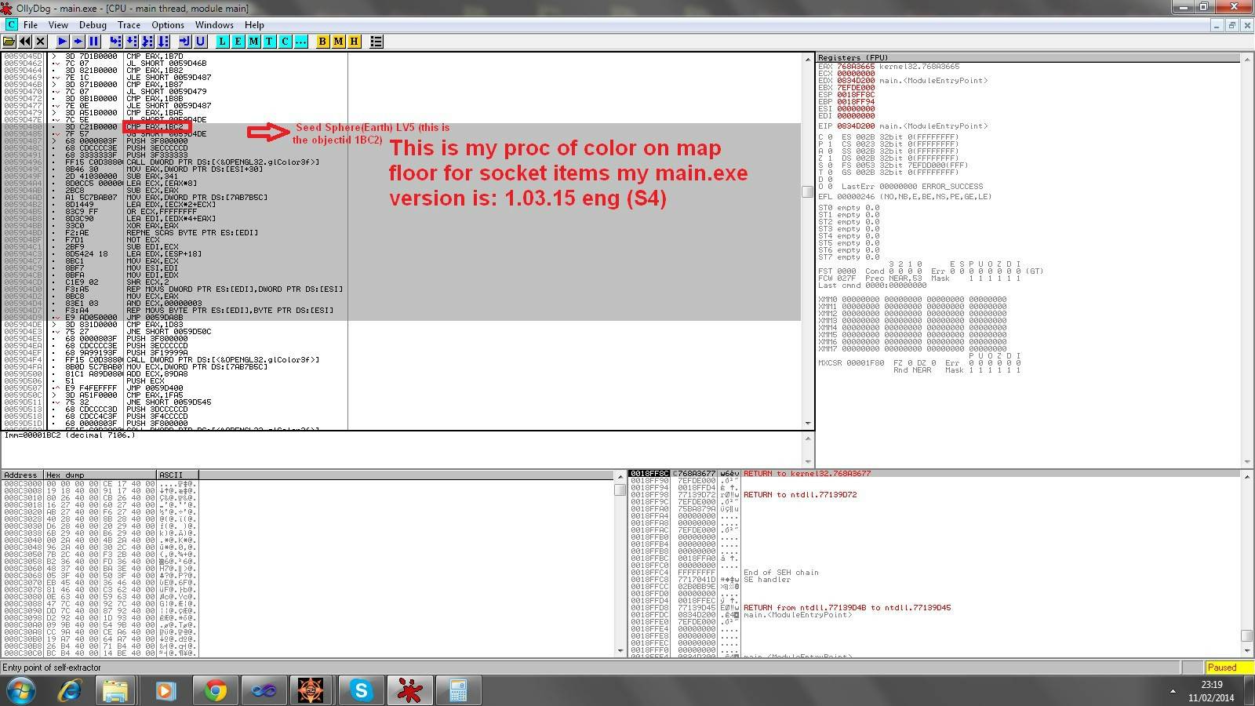Restart the program with the rewind icon

pyautogui.click(x=25, y=41)
